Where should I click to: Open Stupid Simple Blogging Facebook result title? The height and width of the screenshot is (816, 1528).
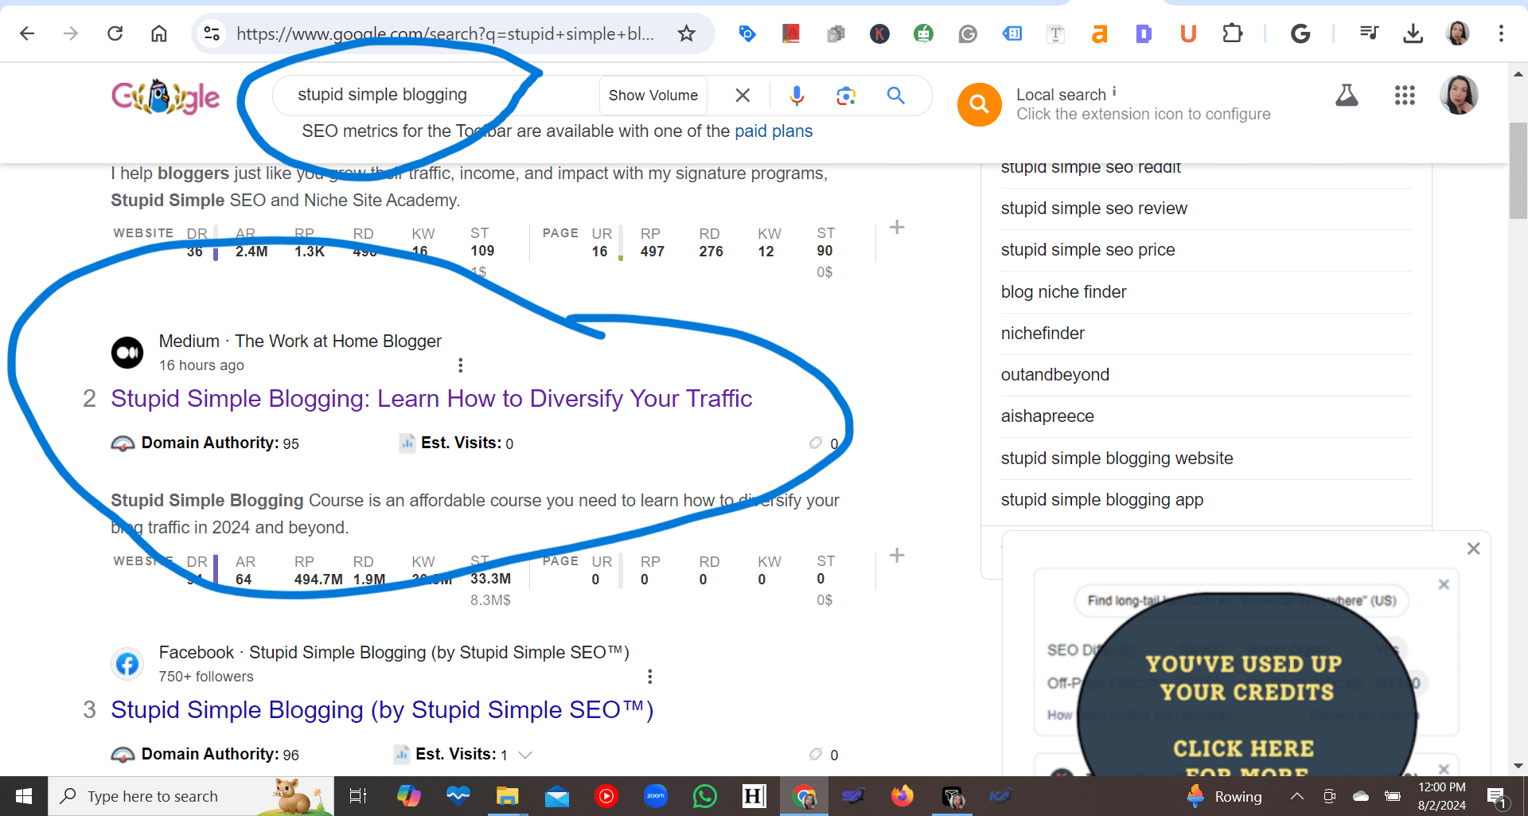[382, 709]
